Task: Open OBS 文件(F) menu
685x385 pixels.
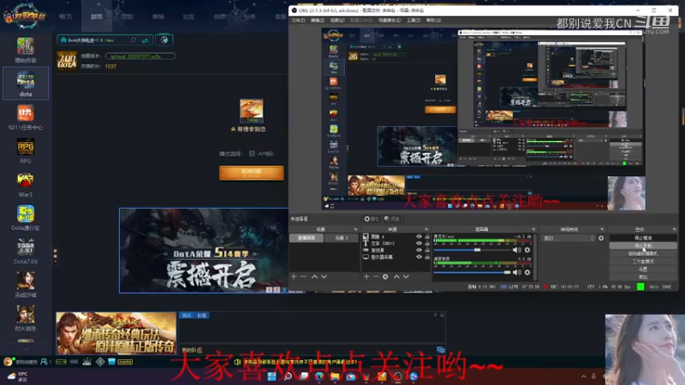Action: point(298,21)
